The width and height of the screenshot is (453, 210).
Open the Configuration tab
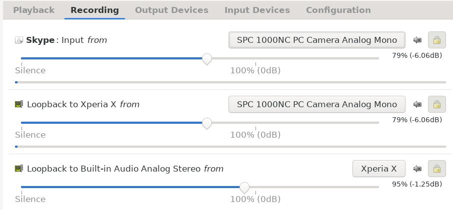338,10
